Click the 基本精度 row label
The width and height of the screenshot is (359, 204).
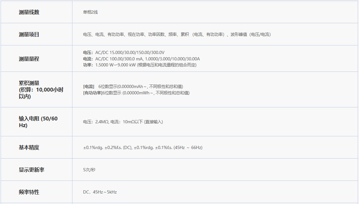click(29, 147)
